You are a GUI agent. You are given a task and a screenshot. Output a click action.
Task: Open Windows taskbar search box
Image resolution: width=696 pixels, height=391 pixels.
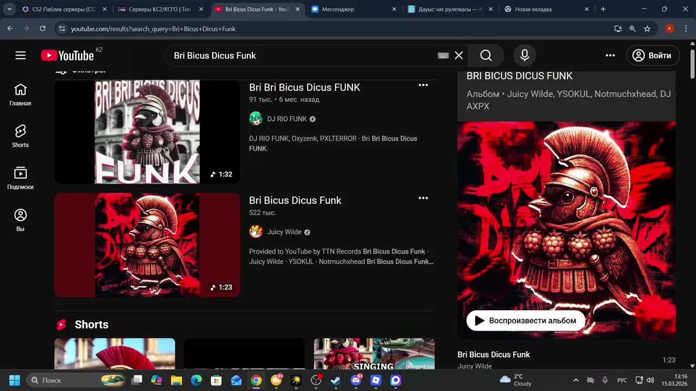pos(76,380)
